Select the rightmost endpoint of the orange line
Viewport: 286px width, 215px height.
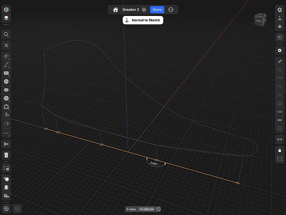238,183
